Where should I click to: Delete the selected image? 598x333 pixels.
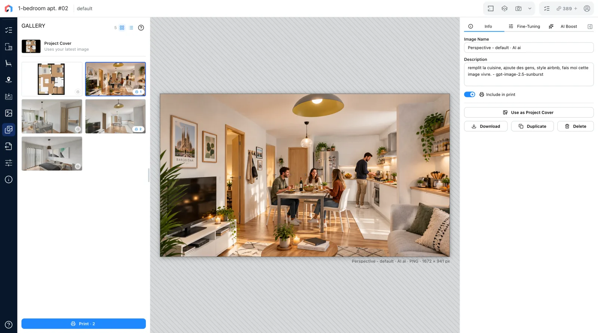pos(576,126)
